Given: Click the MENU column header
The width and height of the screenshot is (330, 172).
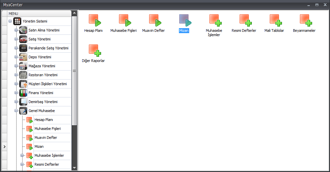Looking at the screenshot, I should click(39, 14).
